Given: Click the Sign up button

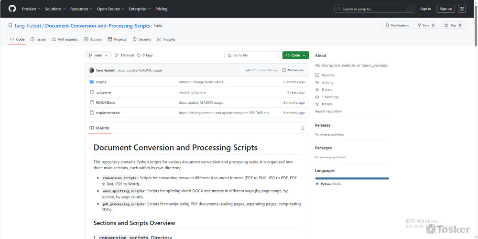Looking at the screenshot, I should pyautogui.click(x=445, y=9).
